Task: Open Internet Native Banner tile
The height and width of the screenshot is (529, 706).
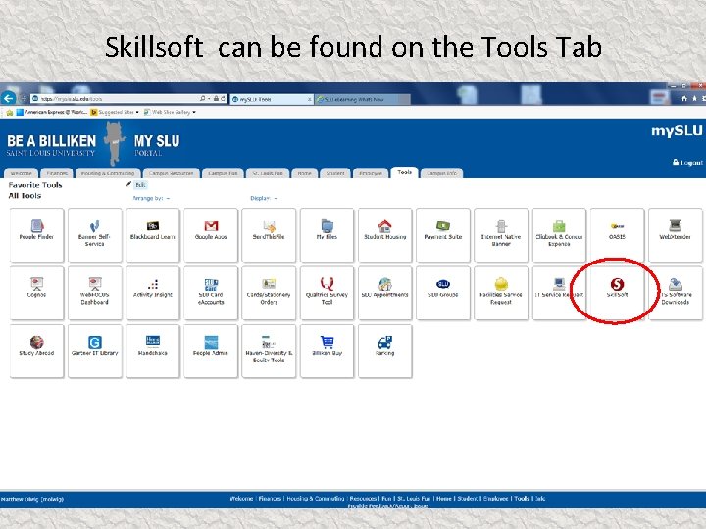Action: tap(501, 235)
